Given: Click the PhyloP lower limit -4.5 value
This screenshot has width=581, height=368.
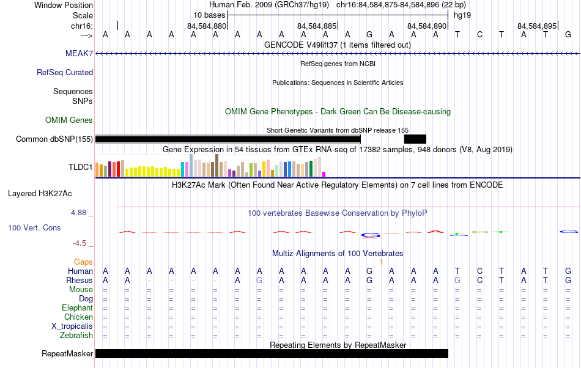Looking at the screenshot, I should tap(80, 243).
